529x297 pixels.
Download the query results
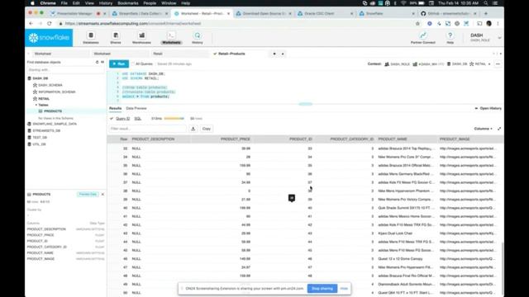[193, 129]
